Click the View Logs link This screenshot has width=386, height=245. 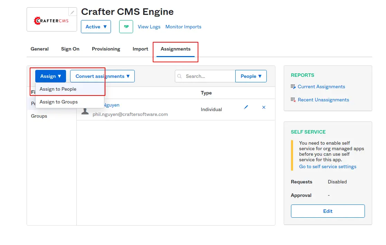(x=149, y=27)
